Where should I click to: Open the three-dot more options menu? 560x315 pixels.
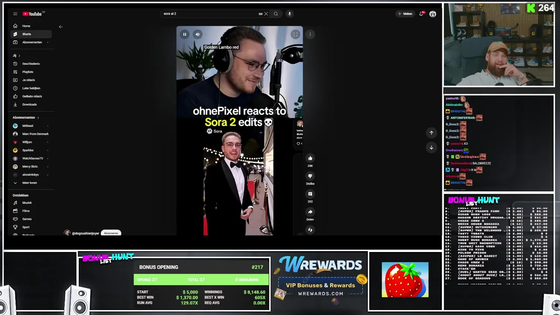310,34
